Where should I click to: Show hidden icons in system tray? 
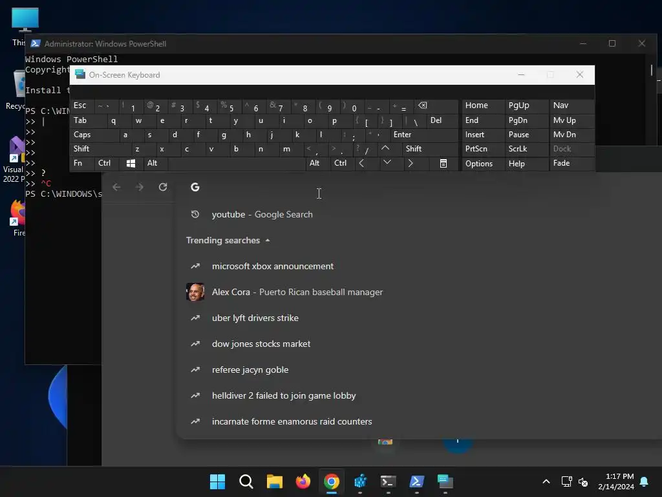coord(546,481)
